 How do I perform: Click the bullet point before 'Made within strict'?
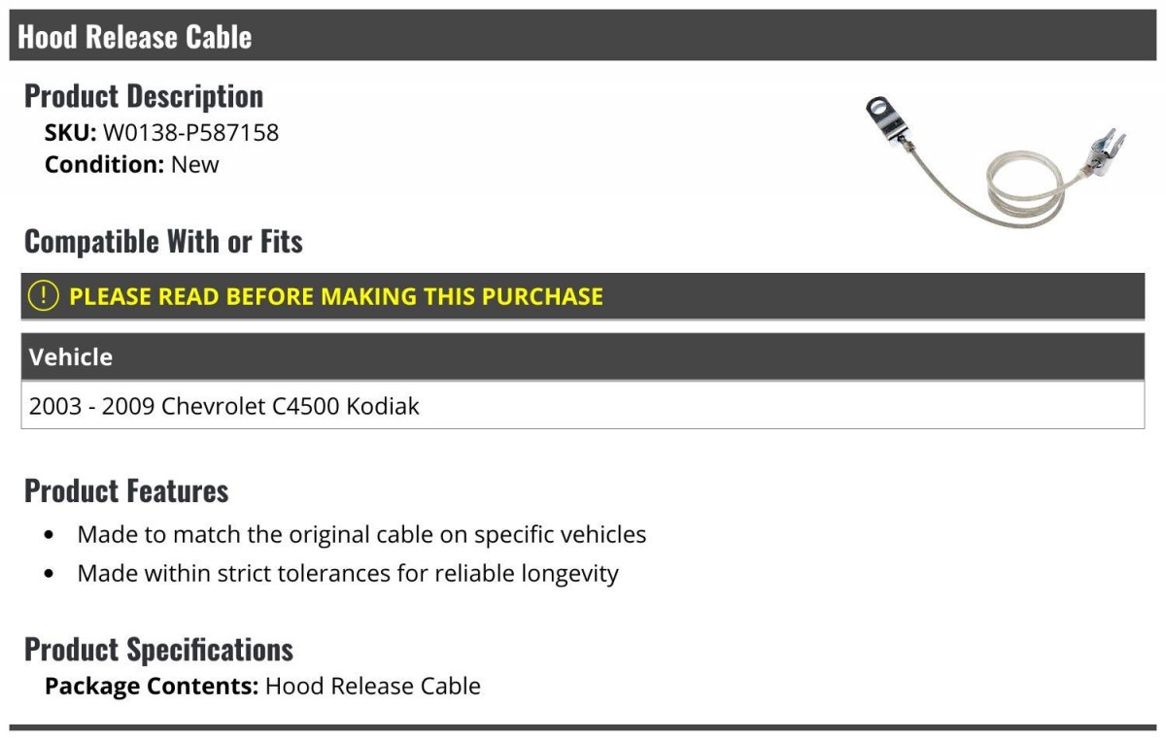click(x=50, y=574)
